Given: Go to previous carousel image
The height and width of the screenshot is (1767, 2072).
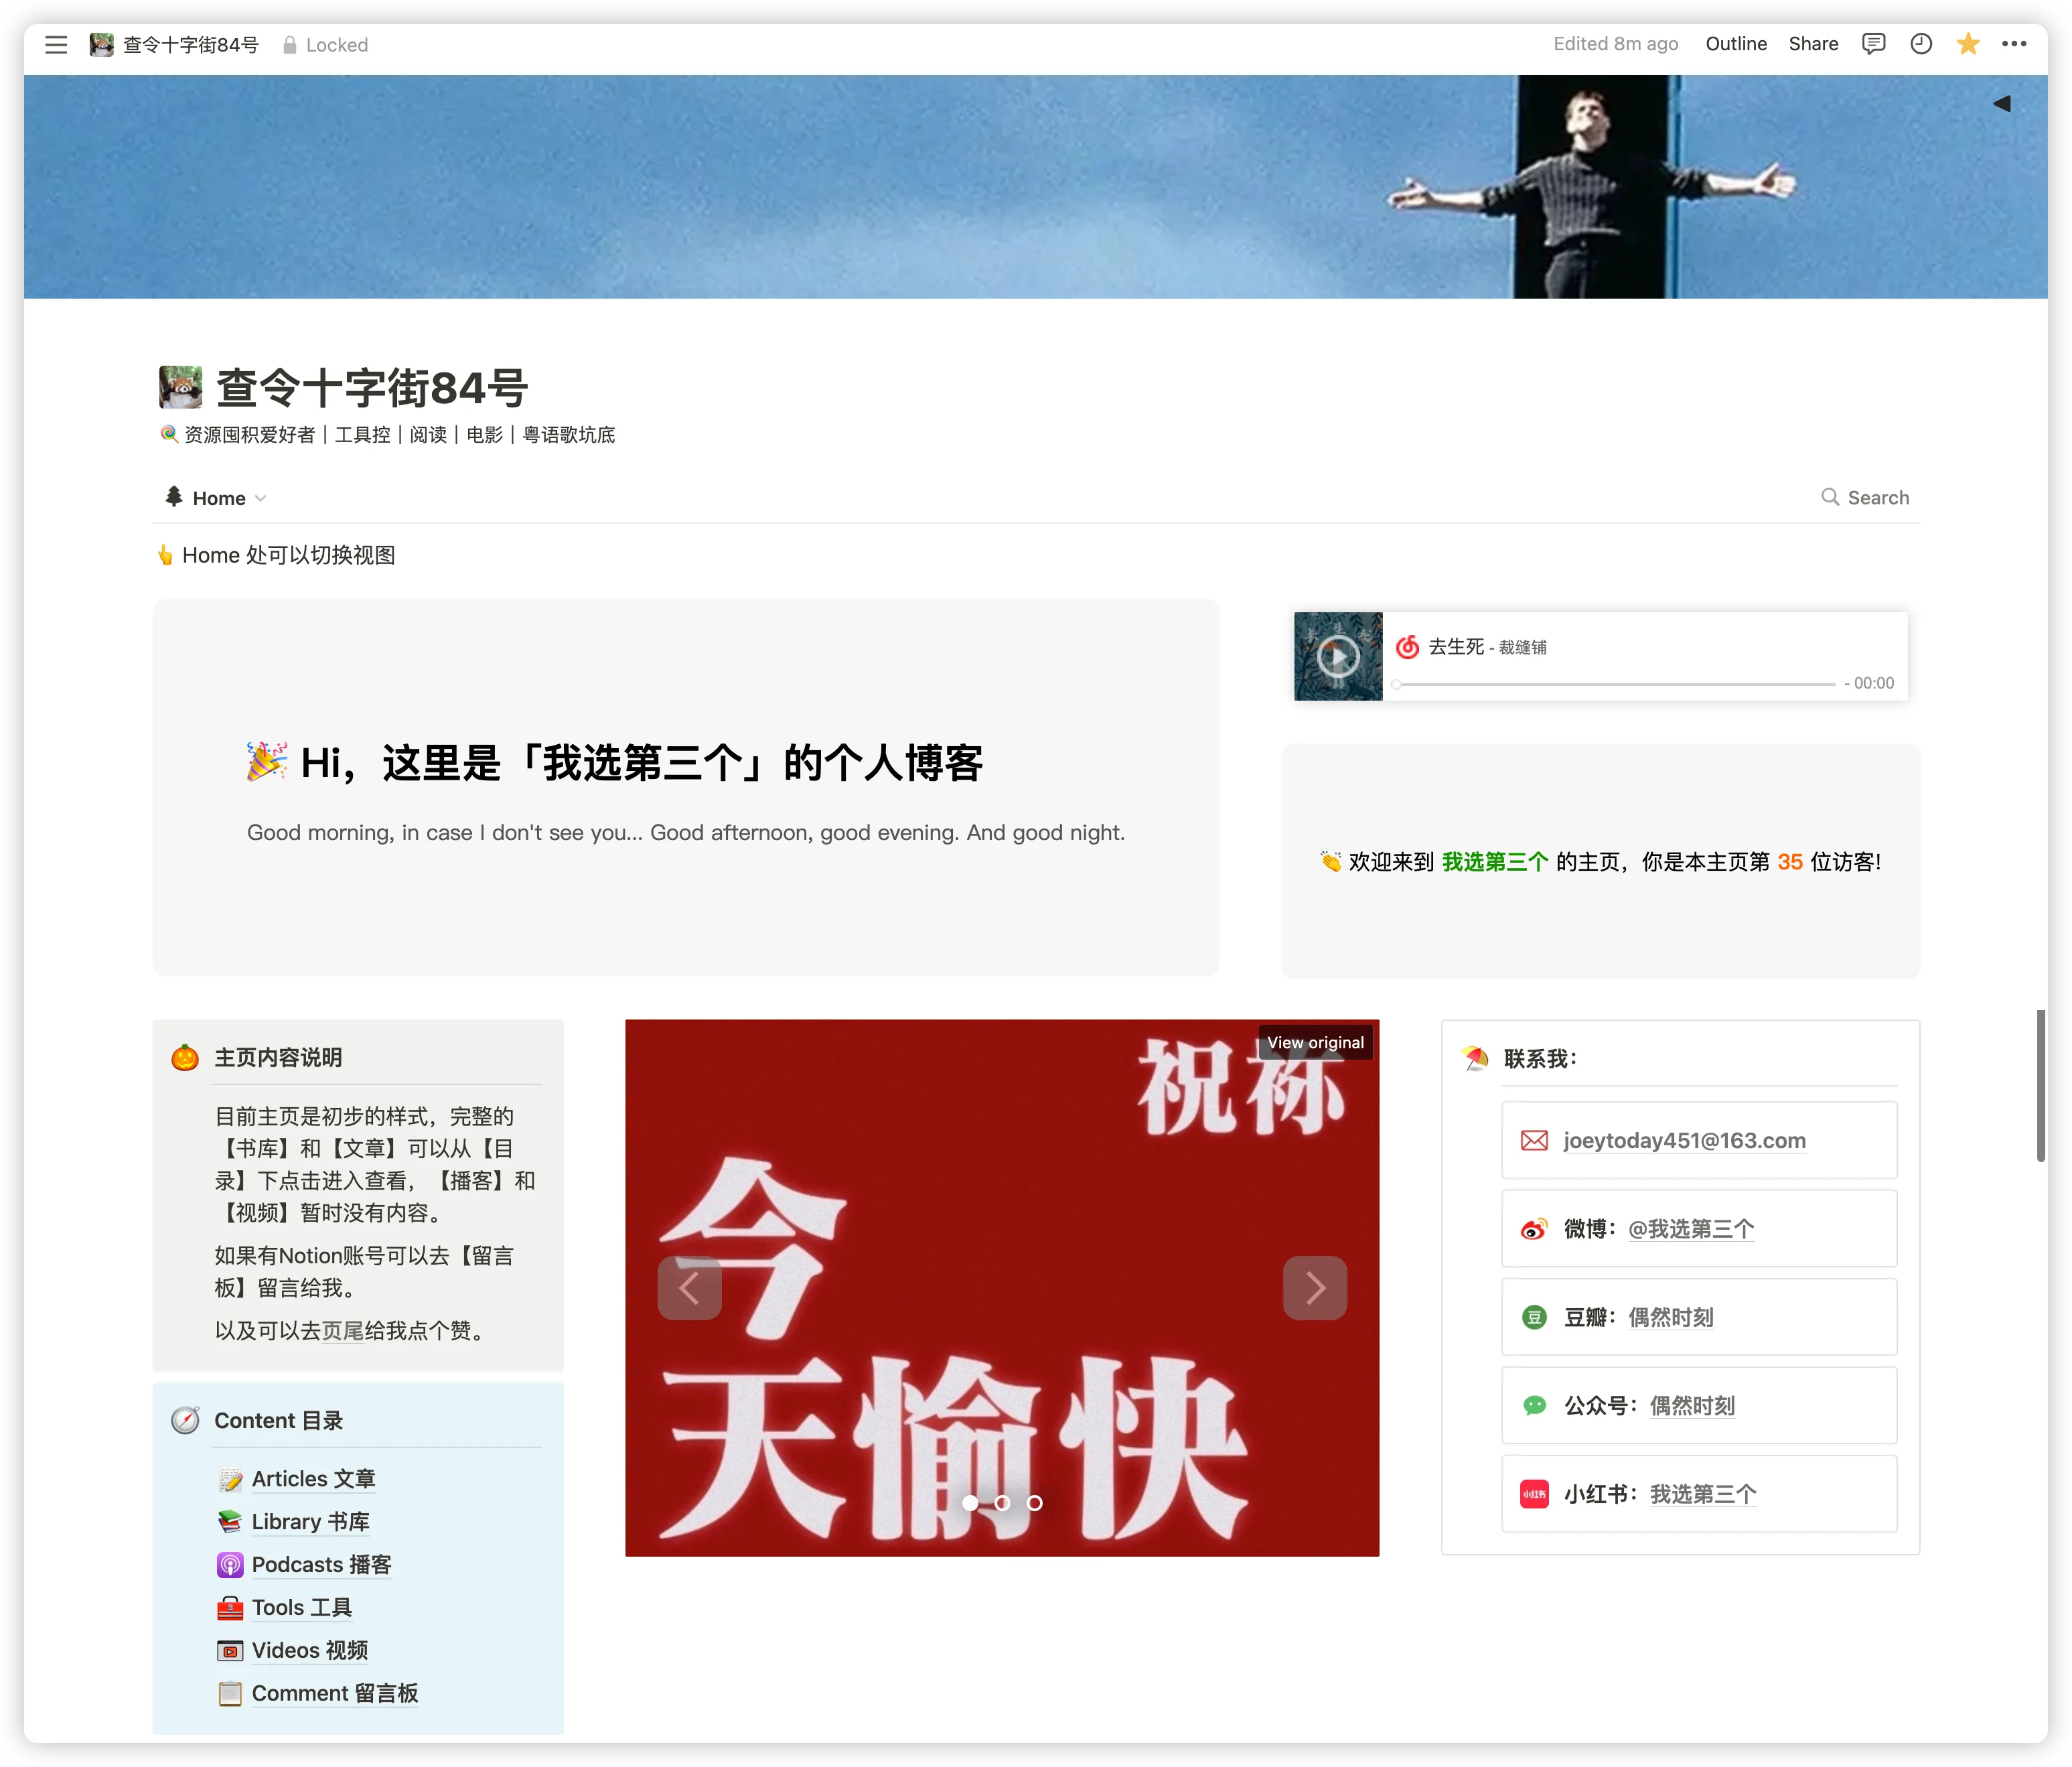Looking at the screenshot, I should (689, 1288).
